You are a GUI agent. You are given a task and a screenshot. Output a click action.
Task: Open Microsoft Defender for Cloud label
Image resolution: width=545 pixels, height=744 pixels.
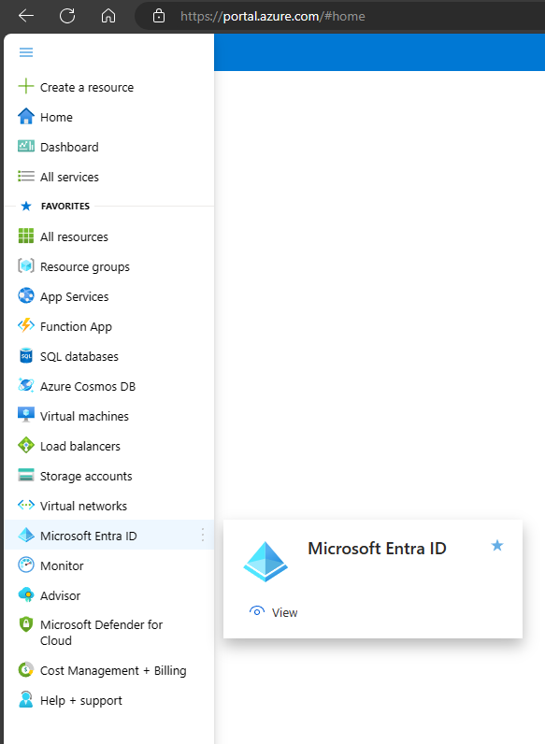tap(101, 633)
